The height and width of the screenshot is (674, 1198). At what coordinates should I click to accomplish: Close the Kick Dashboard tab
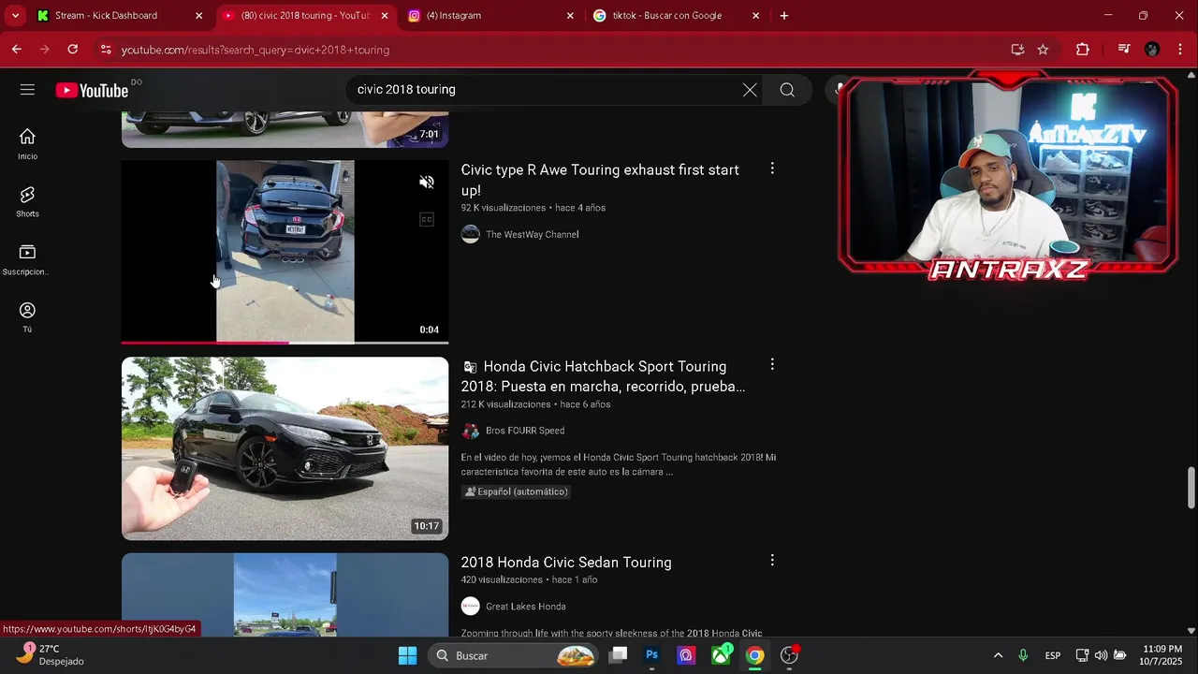point(198,15)
